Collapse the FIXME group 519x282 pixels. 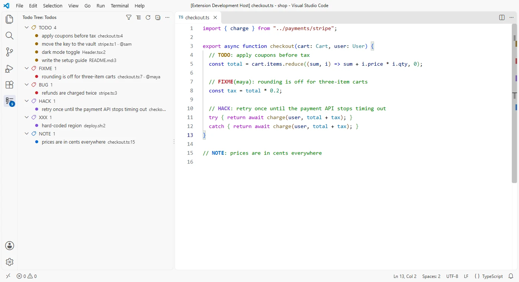pos(27,68)
